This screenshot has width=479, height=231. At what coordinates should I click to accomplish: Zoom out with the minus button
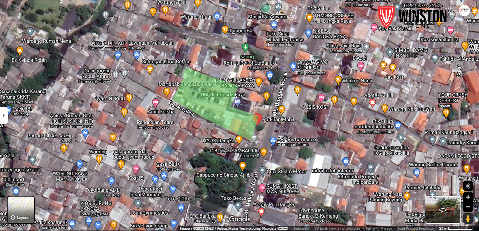point(468,206)
